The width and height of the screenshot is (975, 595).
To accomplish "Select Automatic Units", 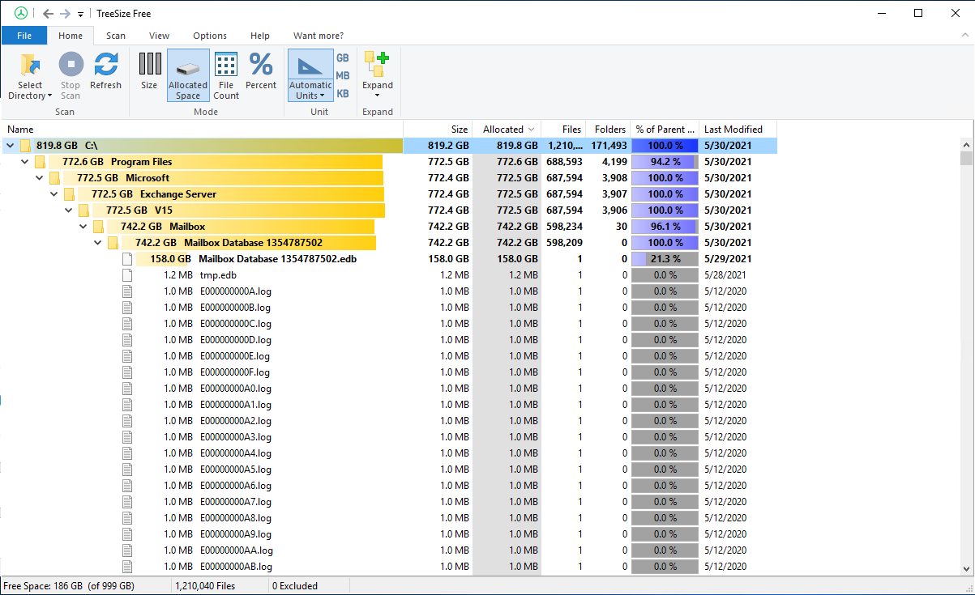I will coord(310,76).
